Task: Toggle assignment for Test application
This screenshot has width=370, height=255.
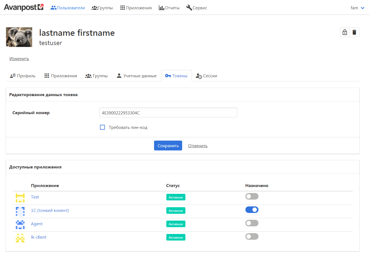Action: click(252, 196)
